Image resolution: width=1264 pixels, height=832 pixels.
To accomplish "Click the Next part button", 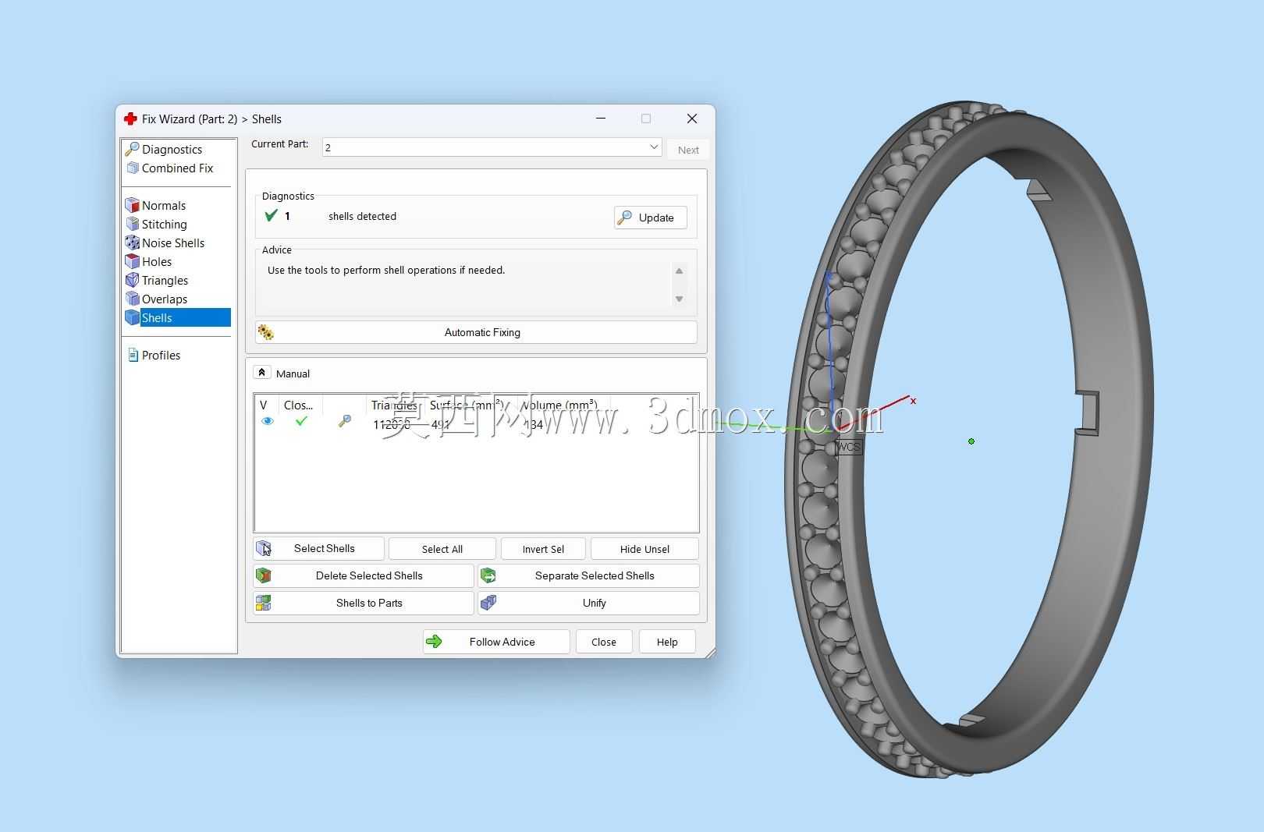I will tap(688, 150).
